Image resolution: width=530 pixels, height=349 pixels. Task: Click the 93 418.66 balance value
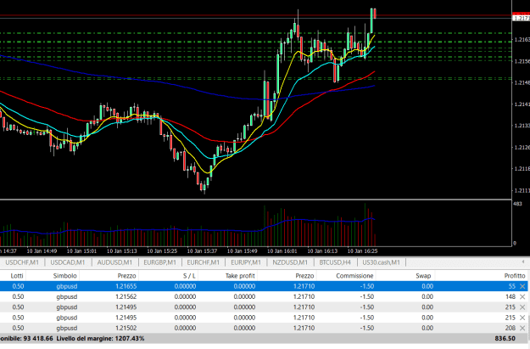[38, 339]
